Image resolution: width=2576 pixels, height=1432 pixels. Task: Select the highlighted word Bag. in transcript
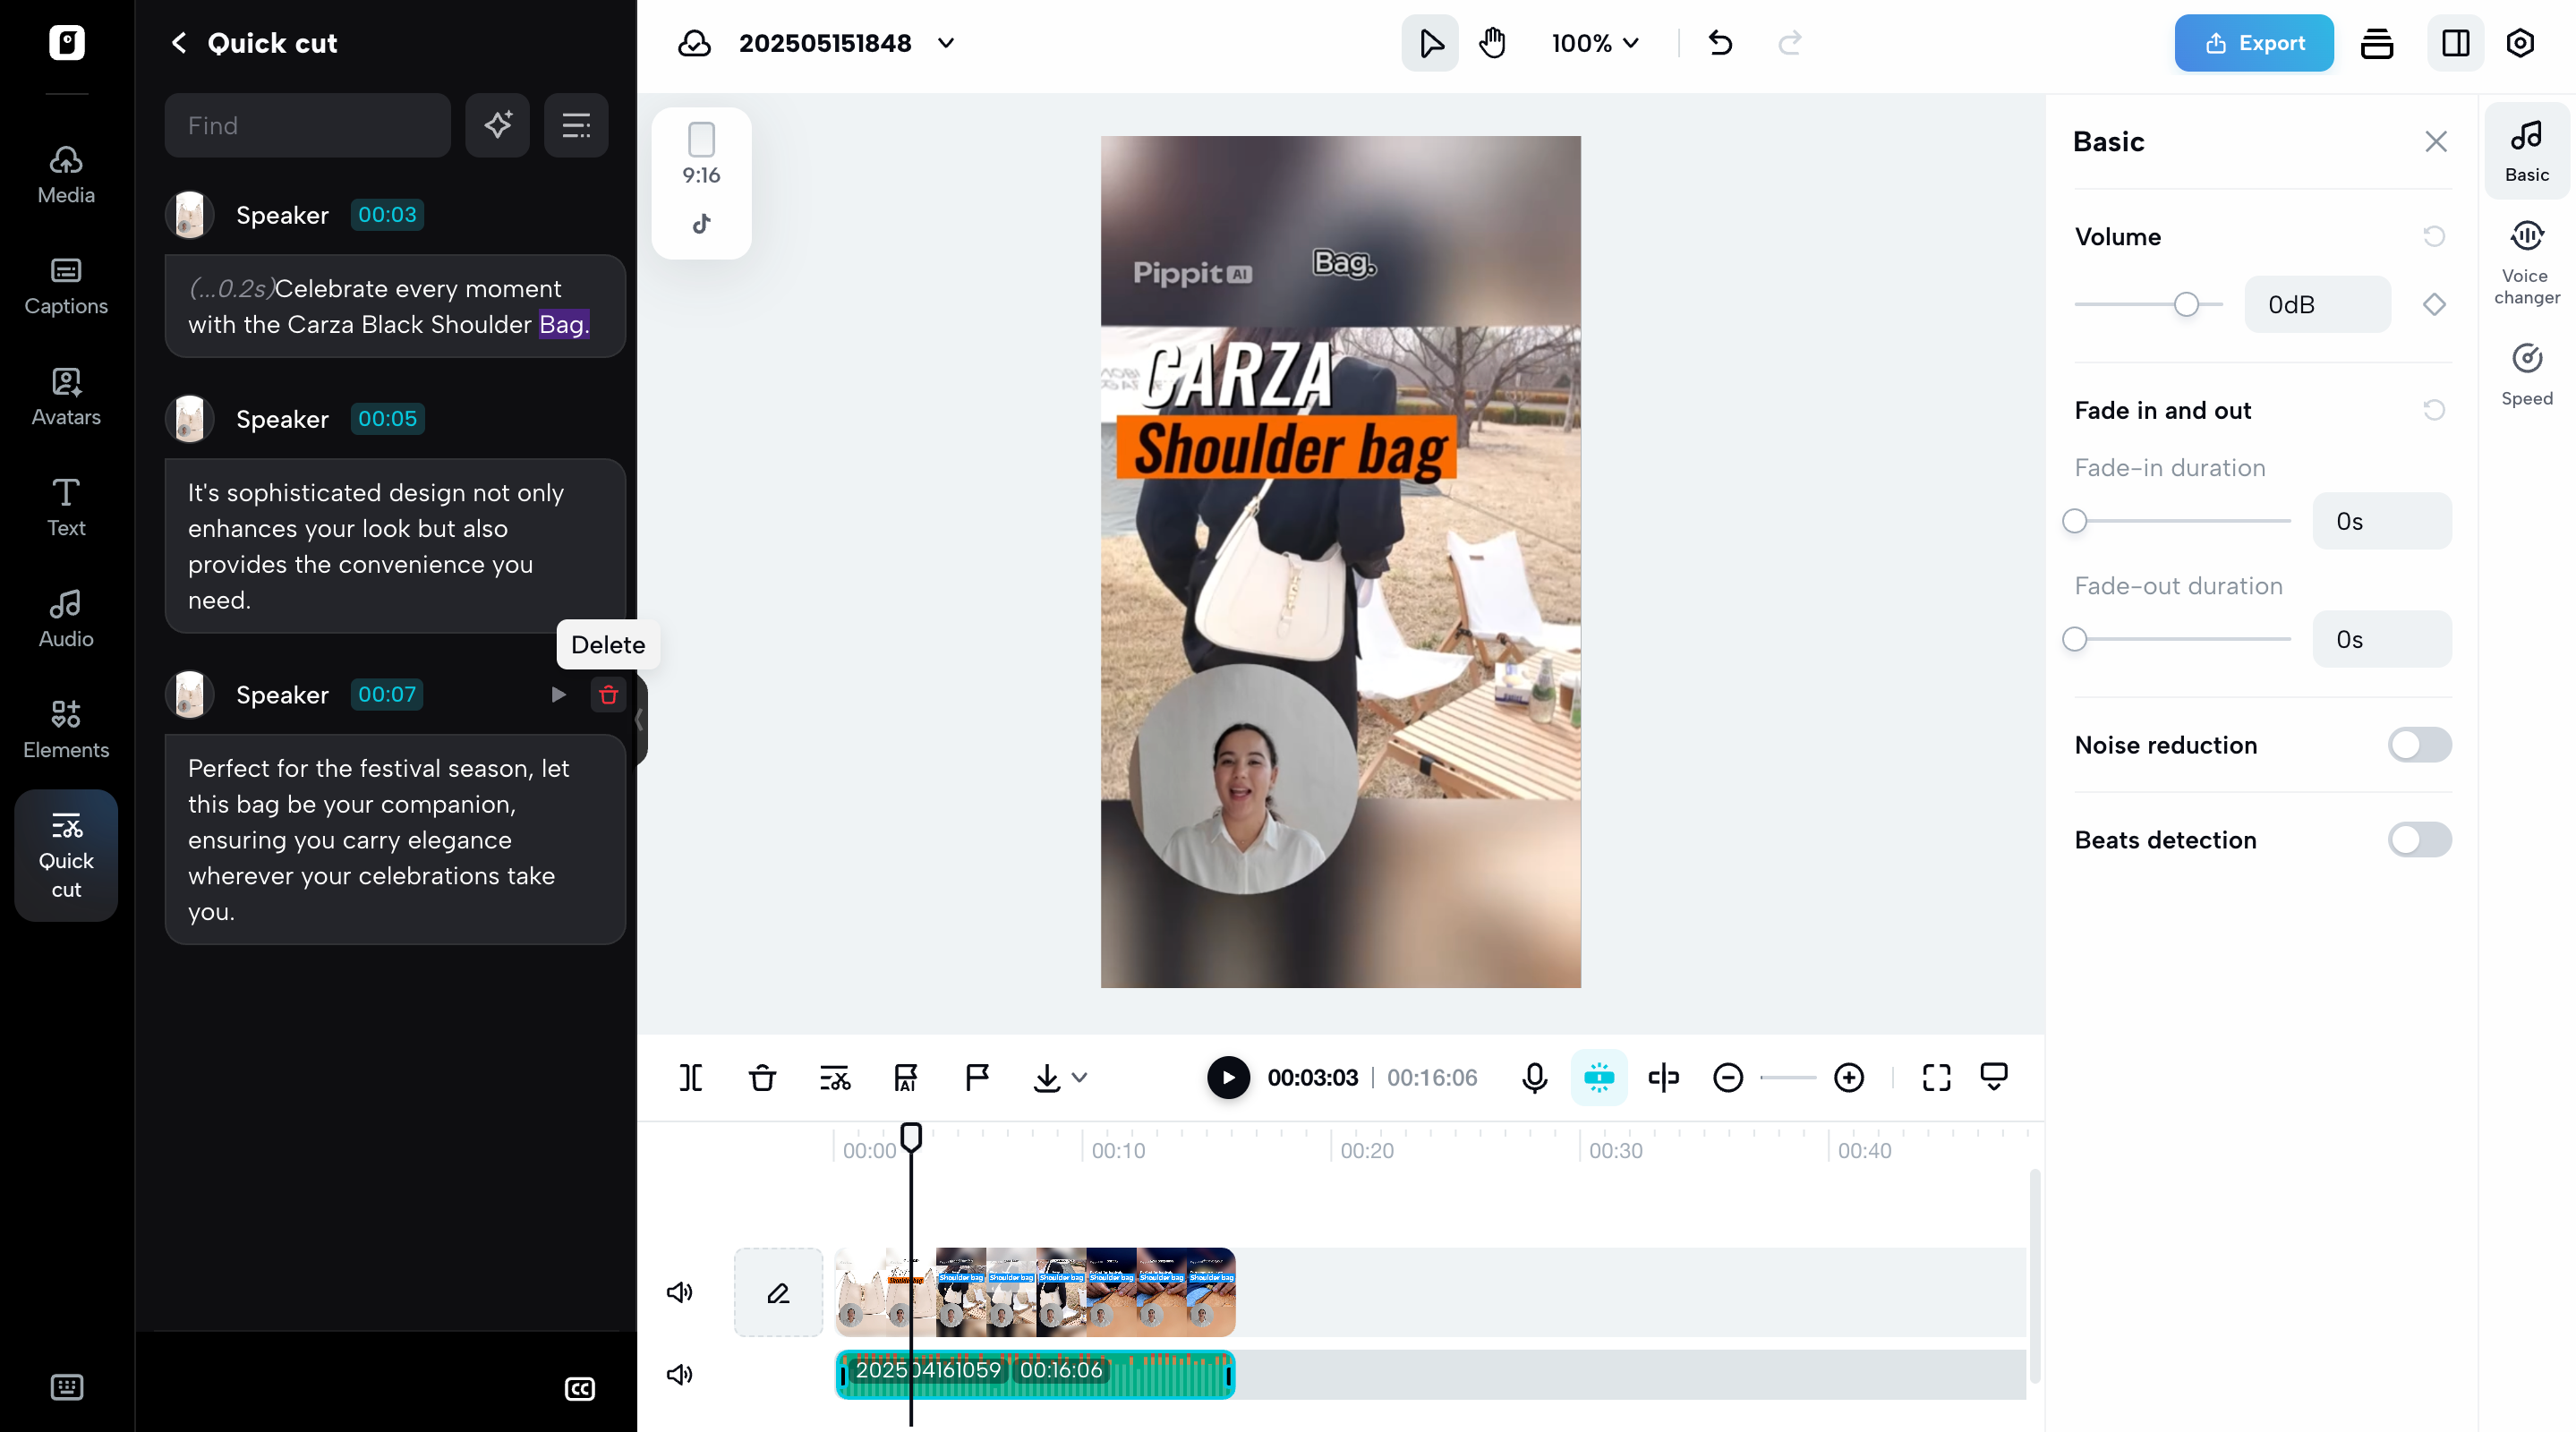pyautogui.click(x=564, y=325)
